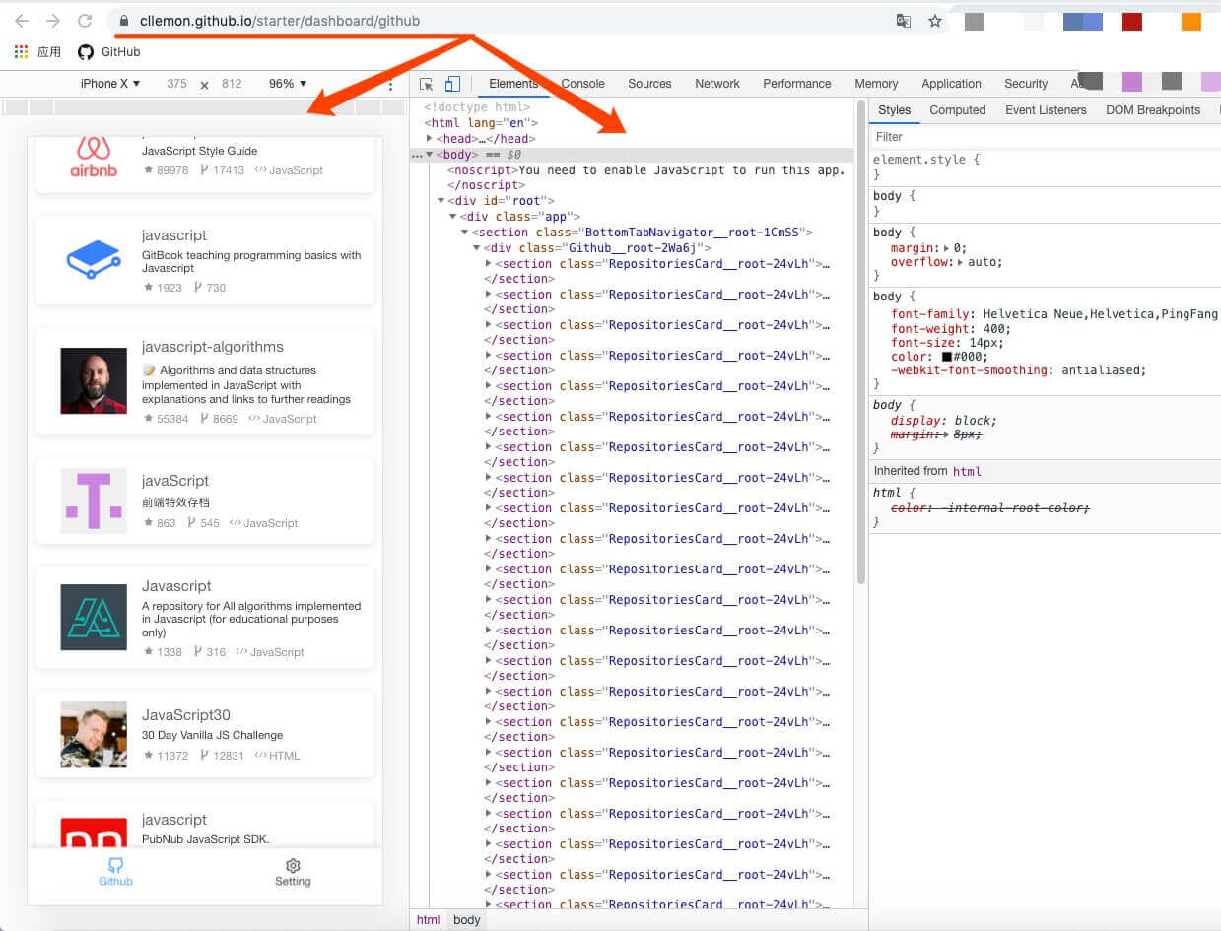1221x931 pixels.
Task: Select body in the breadcrumb bar
Action: 467,920
